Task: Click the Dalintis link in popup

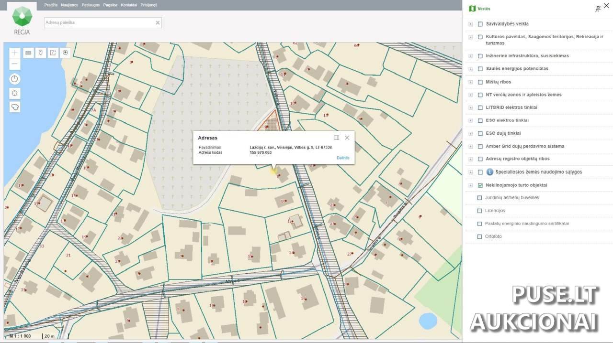Action: click(343, 158)
